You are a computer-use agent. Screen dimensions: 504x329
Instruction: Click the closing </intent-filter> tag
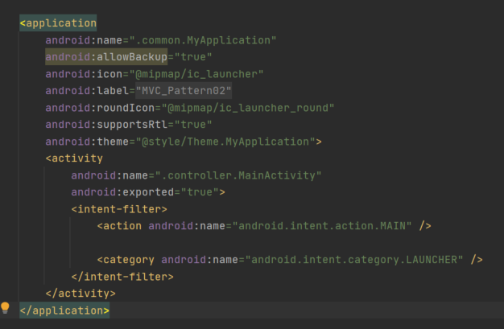click(x=122, y=277)
